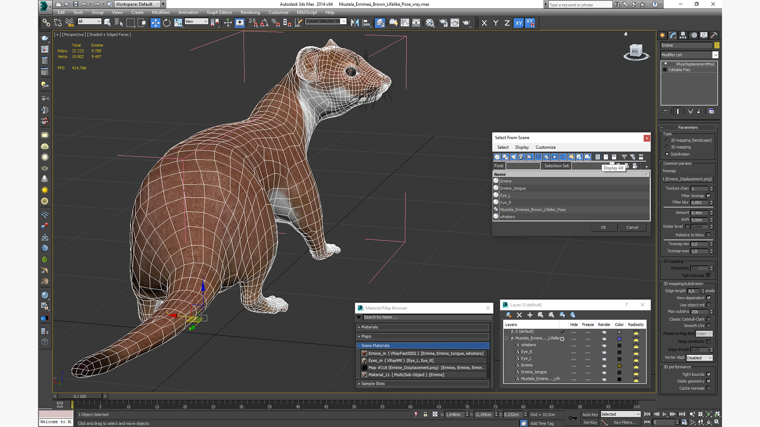Restrict to Z axis
Screen dimensions: 760x427
(x=507, y=23)
